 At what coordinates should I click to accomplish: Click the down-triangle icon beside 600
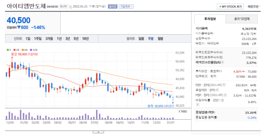coord(19,27)
